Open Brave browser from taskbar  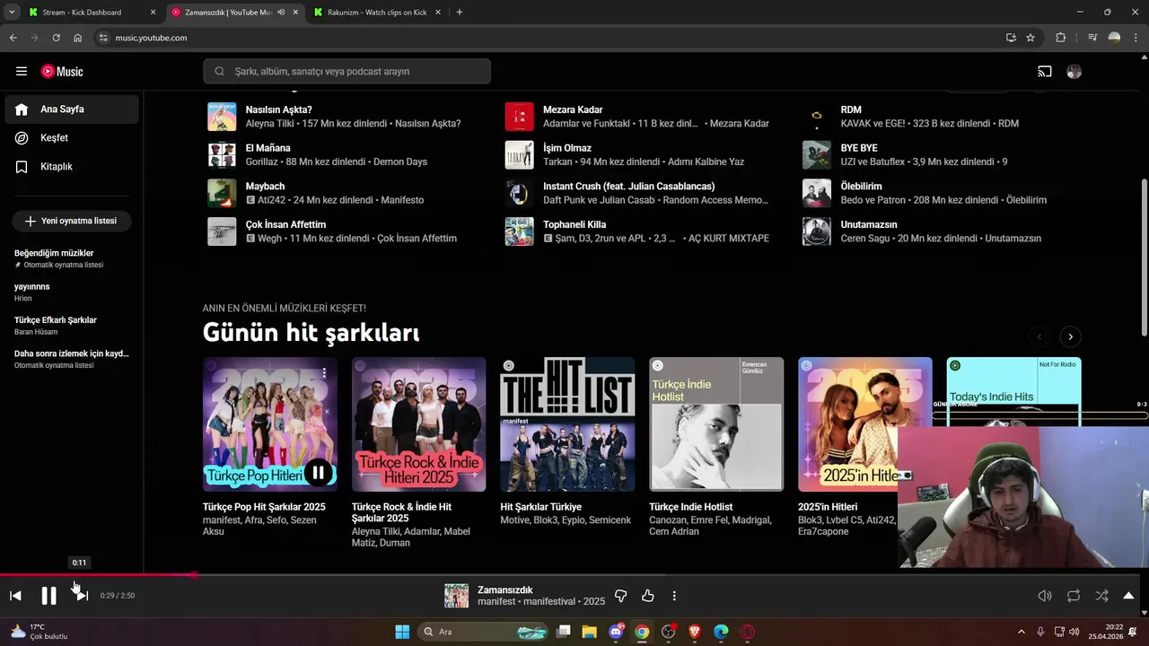(694, 632)
